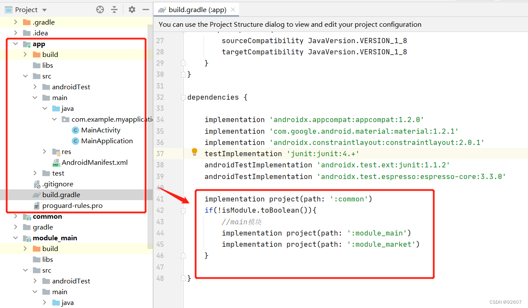The width and height of the screenshot is (528, 308).
Task: Click the Project Structure notification banner text
Action: pyautogui.click(x=290, y=25)
